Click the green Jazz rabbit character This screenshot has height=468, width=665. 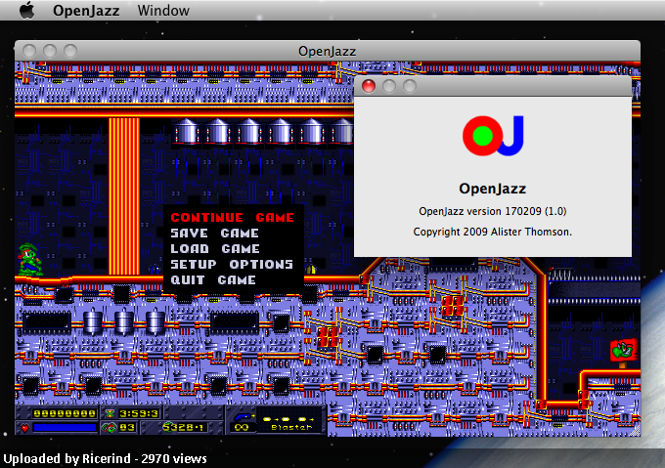[29, 260]
